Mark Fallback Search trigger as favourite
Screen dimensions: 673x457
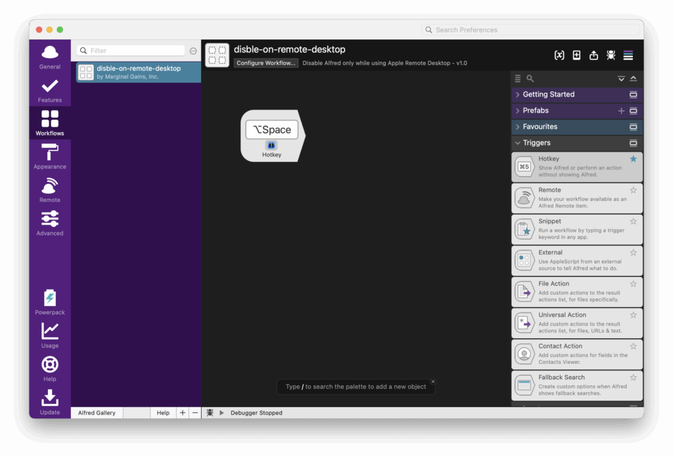point(634,378)
